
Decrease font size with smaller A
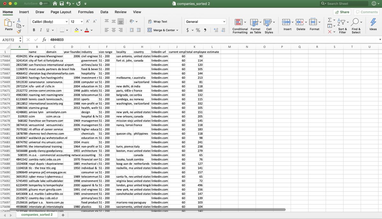click(95, 22)
